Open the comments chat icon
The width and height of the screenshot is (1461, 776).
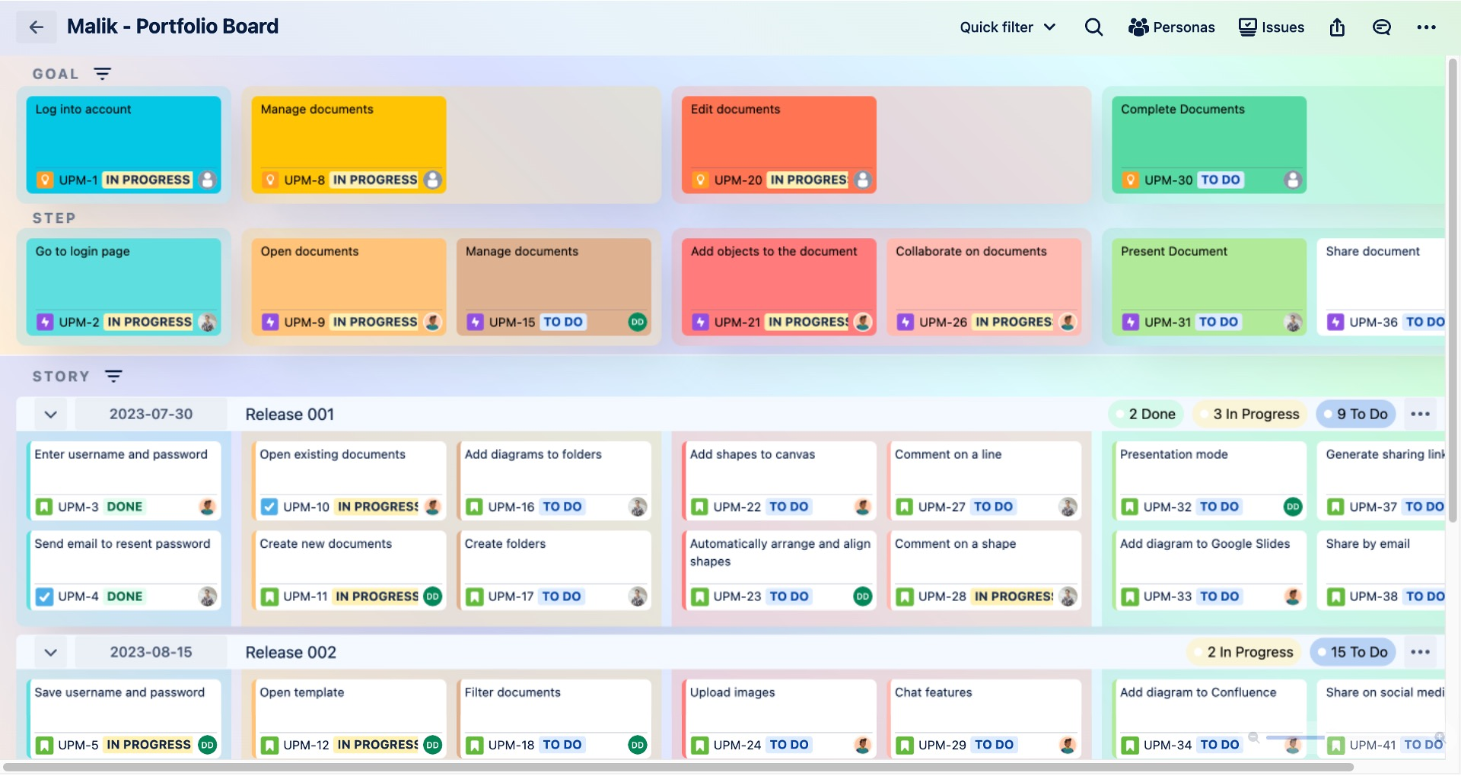coord(1381,27)
